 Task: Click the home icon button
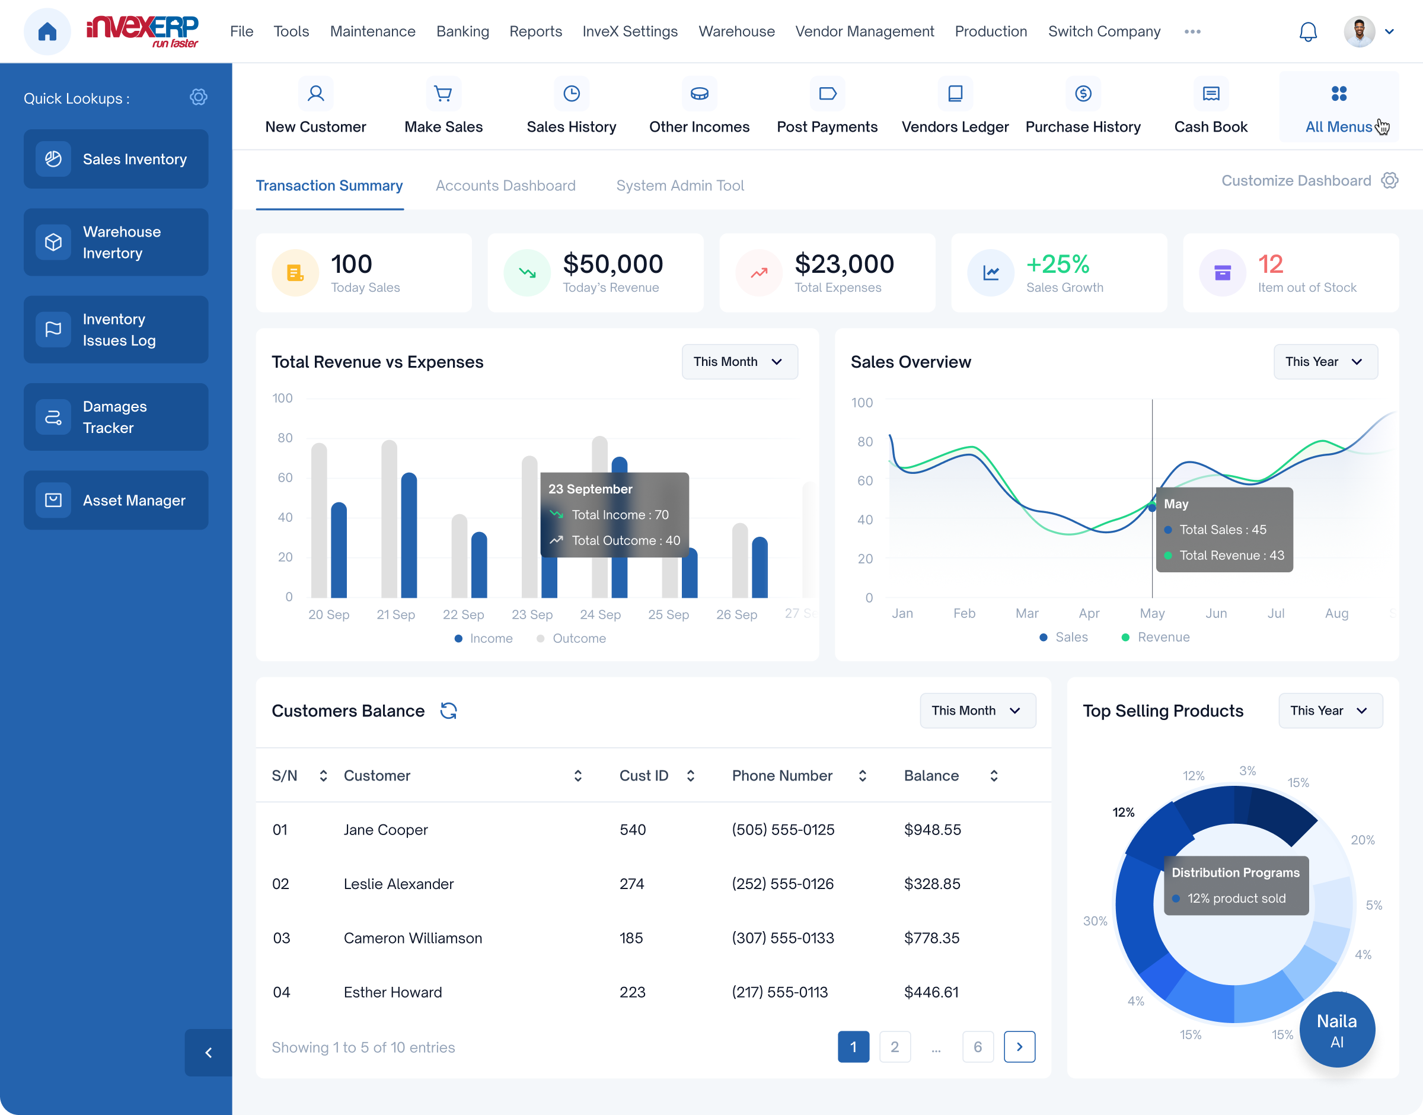47,31
